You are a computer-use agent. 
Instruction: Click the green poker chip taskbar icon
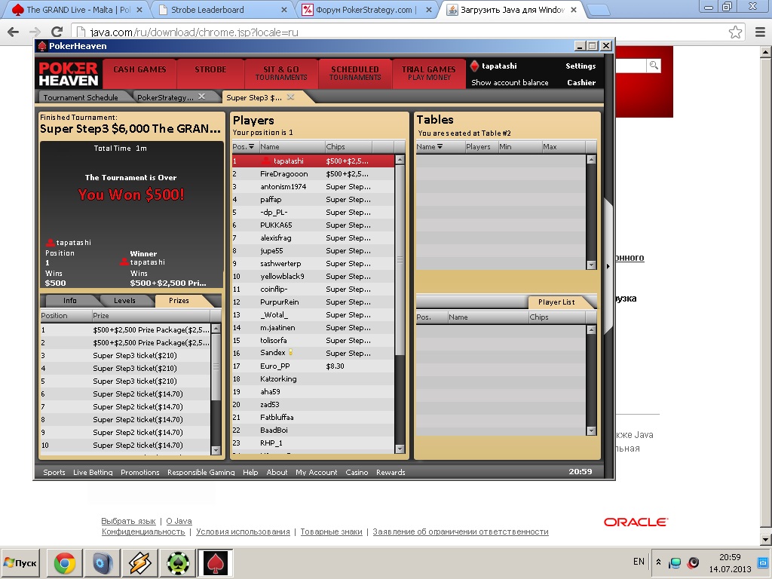[177, 562]
